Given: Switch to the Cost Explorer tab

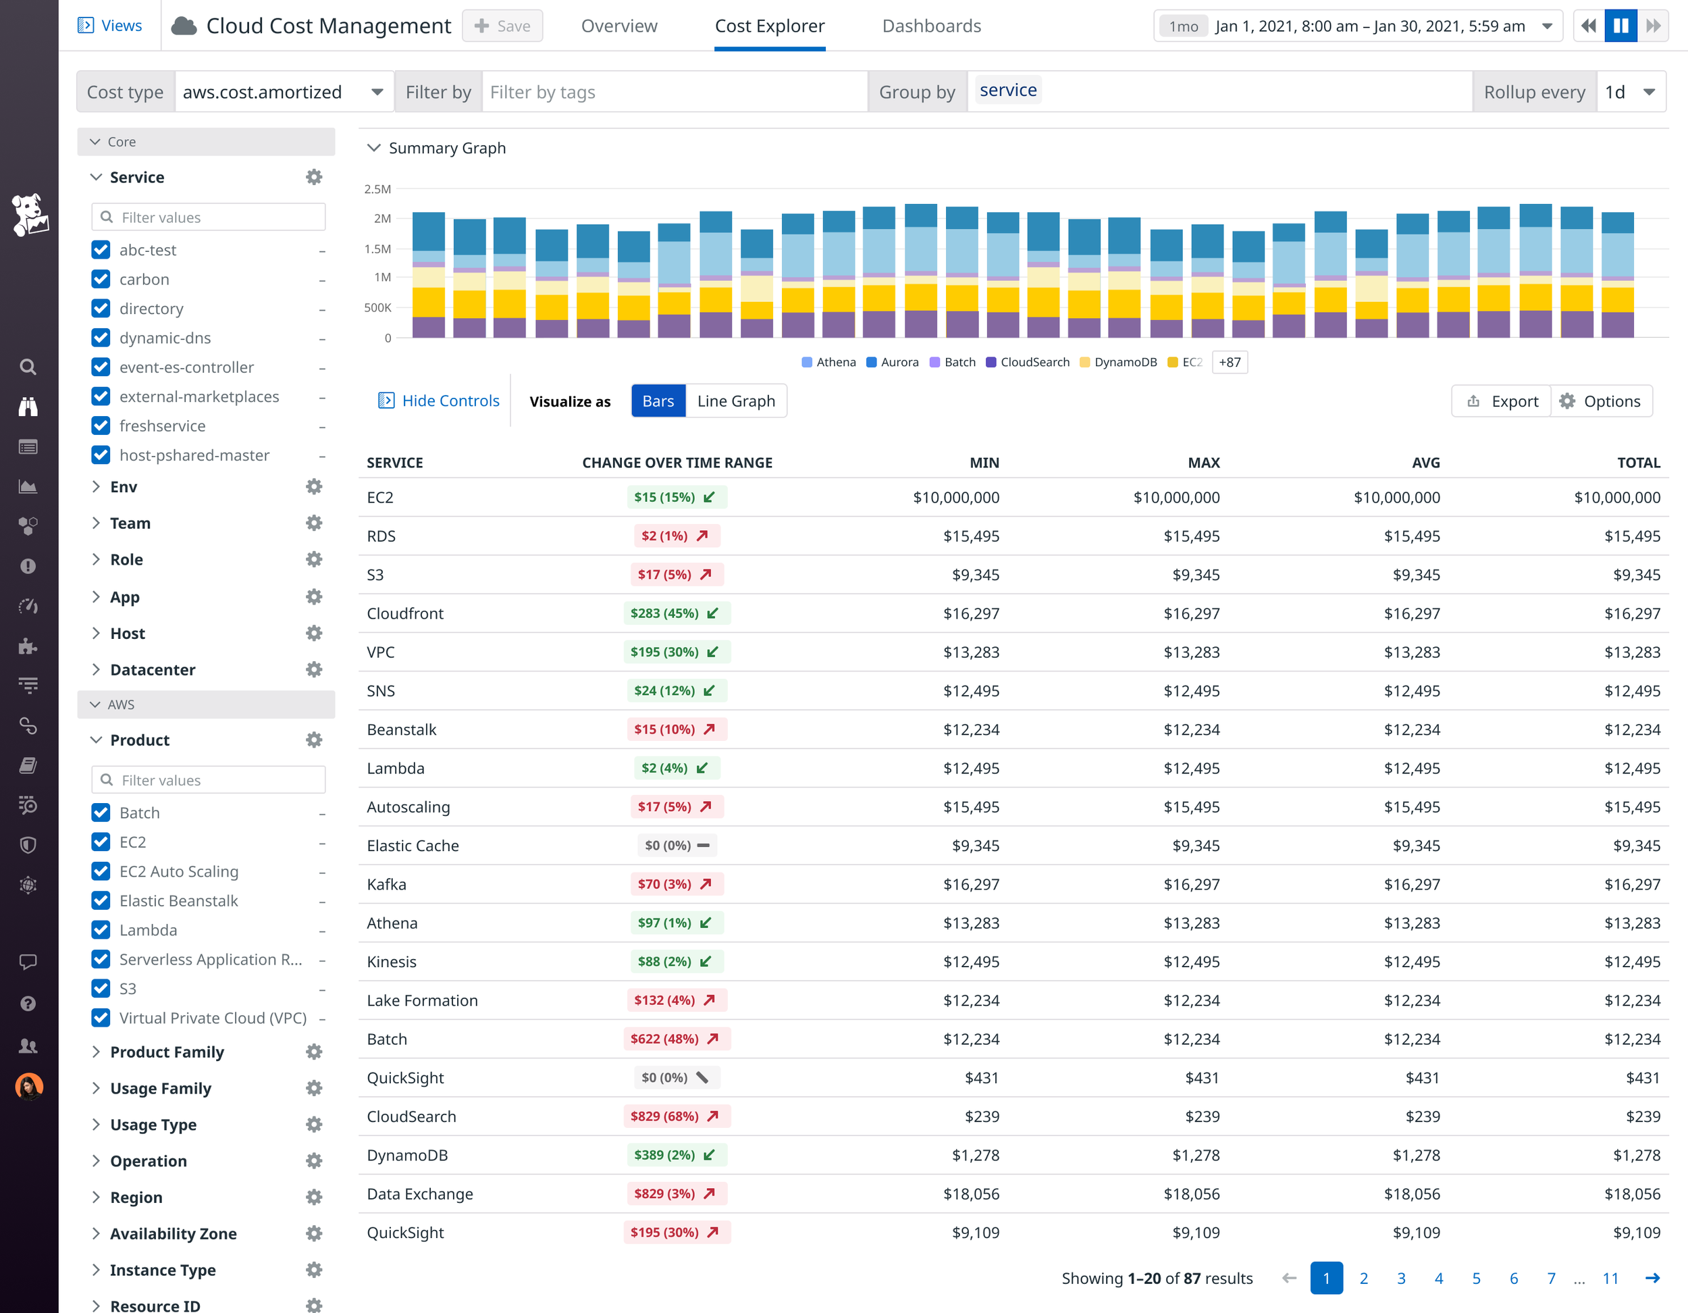Looking at the screenshot, I should [770, 26].
